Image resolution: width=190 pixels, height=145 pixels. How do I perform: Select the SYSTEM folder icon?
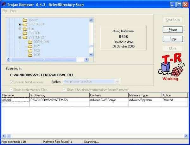coord(25,33)
